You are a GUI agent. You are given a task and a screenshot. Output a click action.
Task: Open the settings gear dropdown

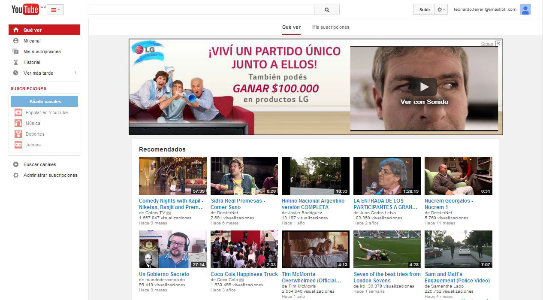[441, 9]
